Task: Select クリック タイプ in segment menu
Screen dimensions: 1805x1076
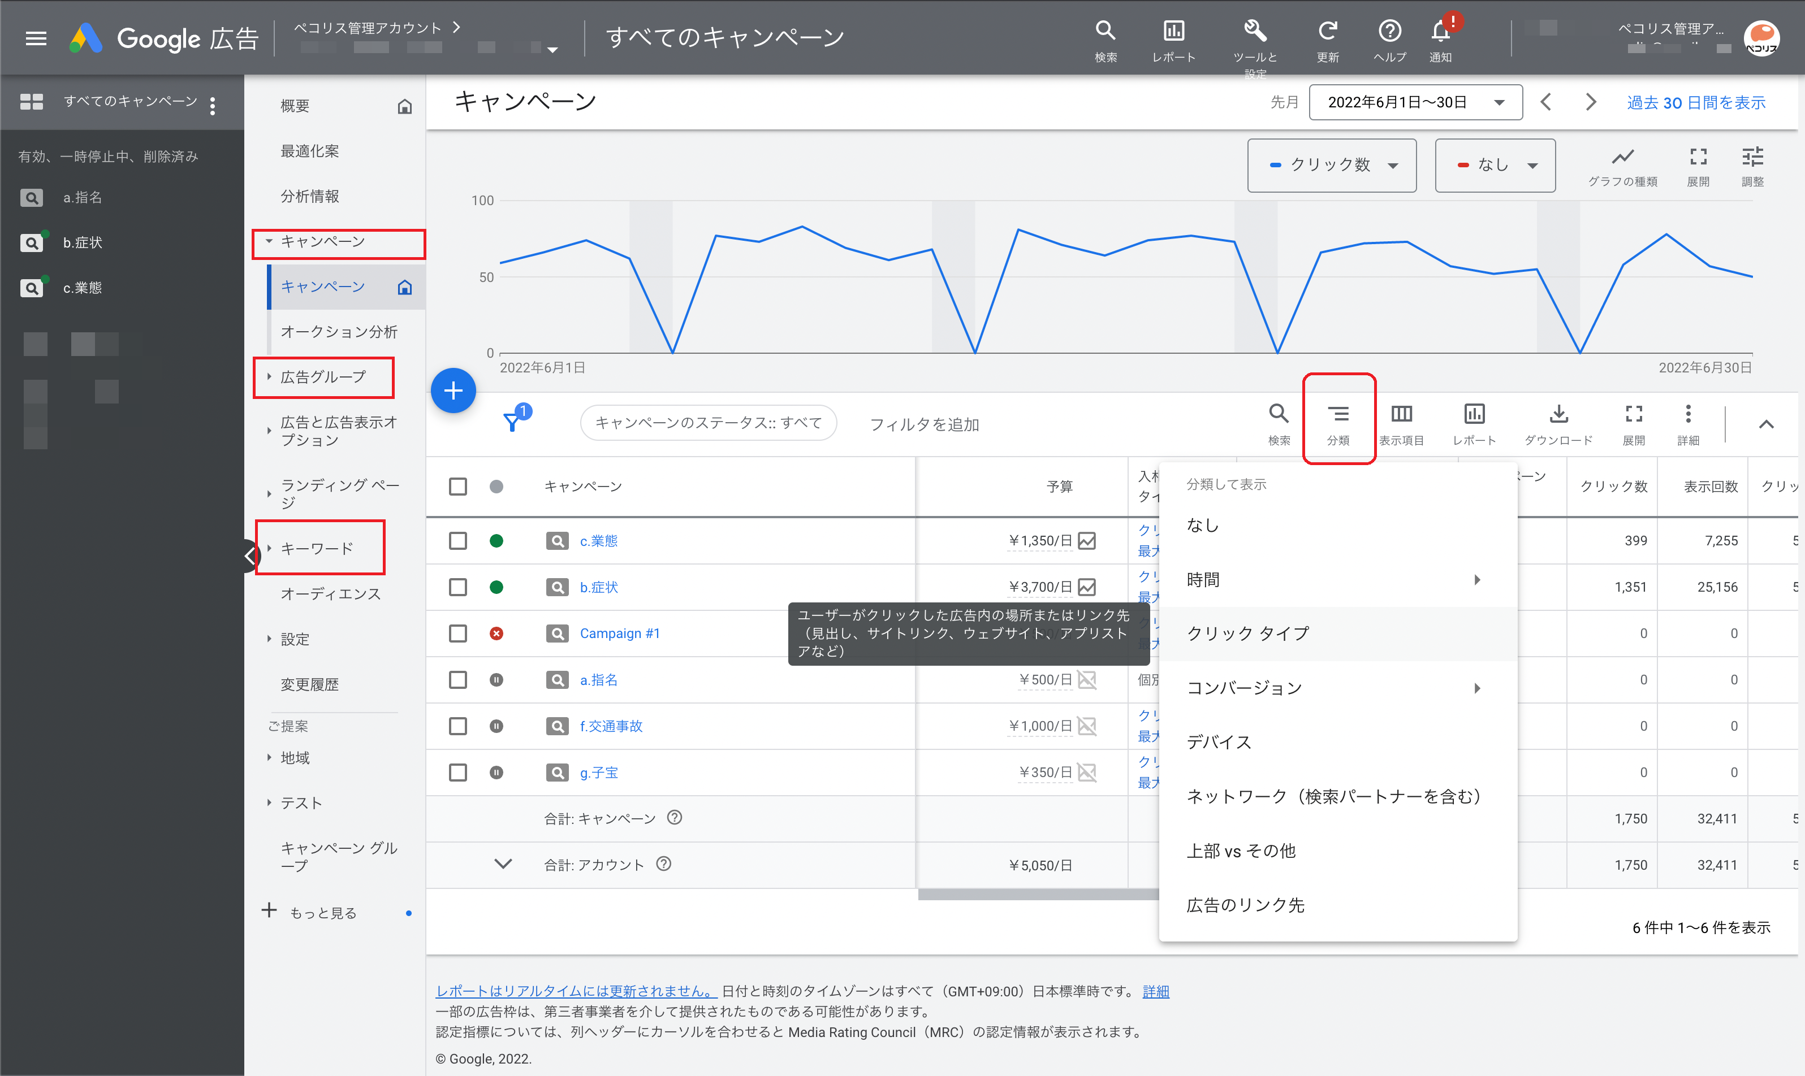Action: (1248, 634)
